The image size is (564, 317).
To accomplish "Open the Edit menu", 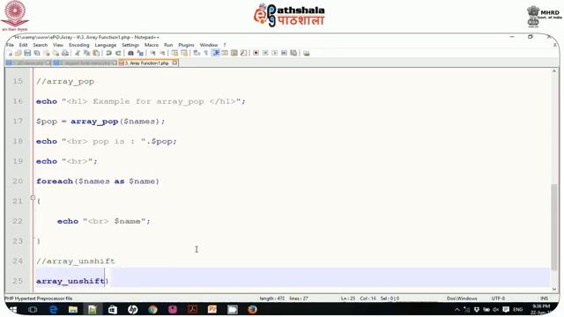I will point(24,45).
